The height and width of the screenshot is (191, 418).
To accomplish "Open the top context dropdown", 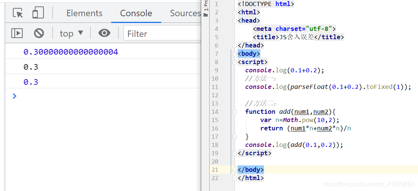I will click(71, 34).
